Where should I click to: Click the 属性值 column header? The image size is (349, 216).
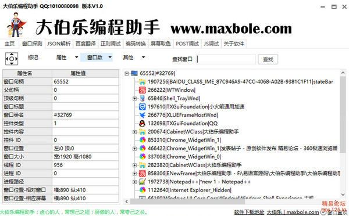coord(86,73)
